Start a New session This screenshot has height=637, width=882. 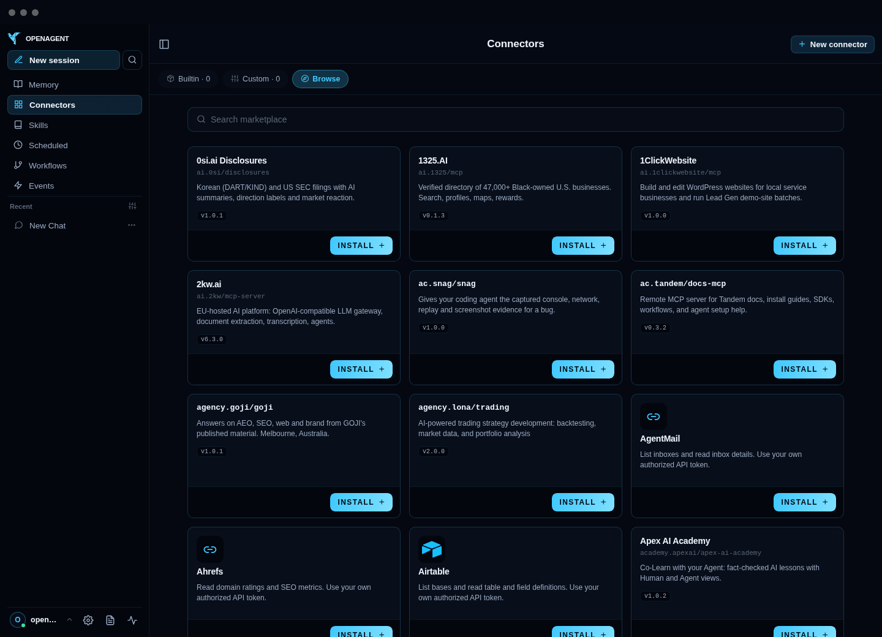click(64, 60)
